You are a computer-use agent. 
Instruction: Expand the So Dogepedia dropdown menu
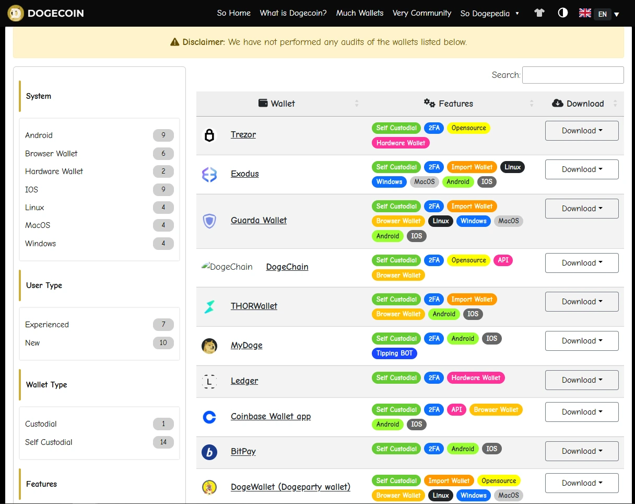tap(490, 13)
